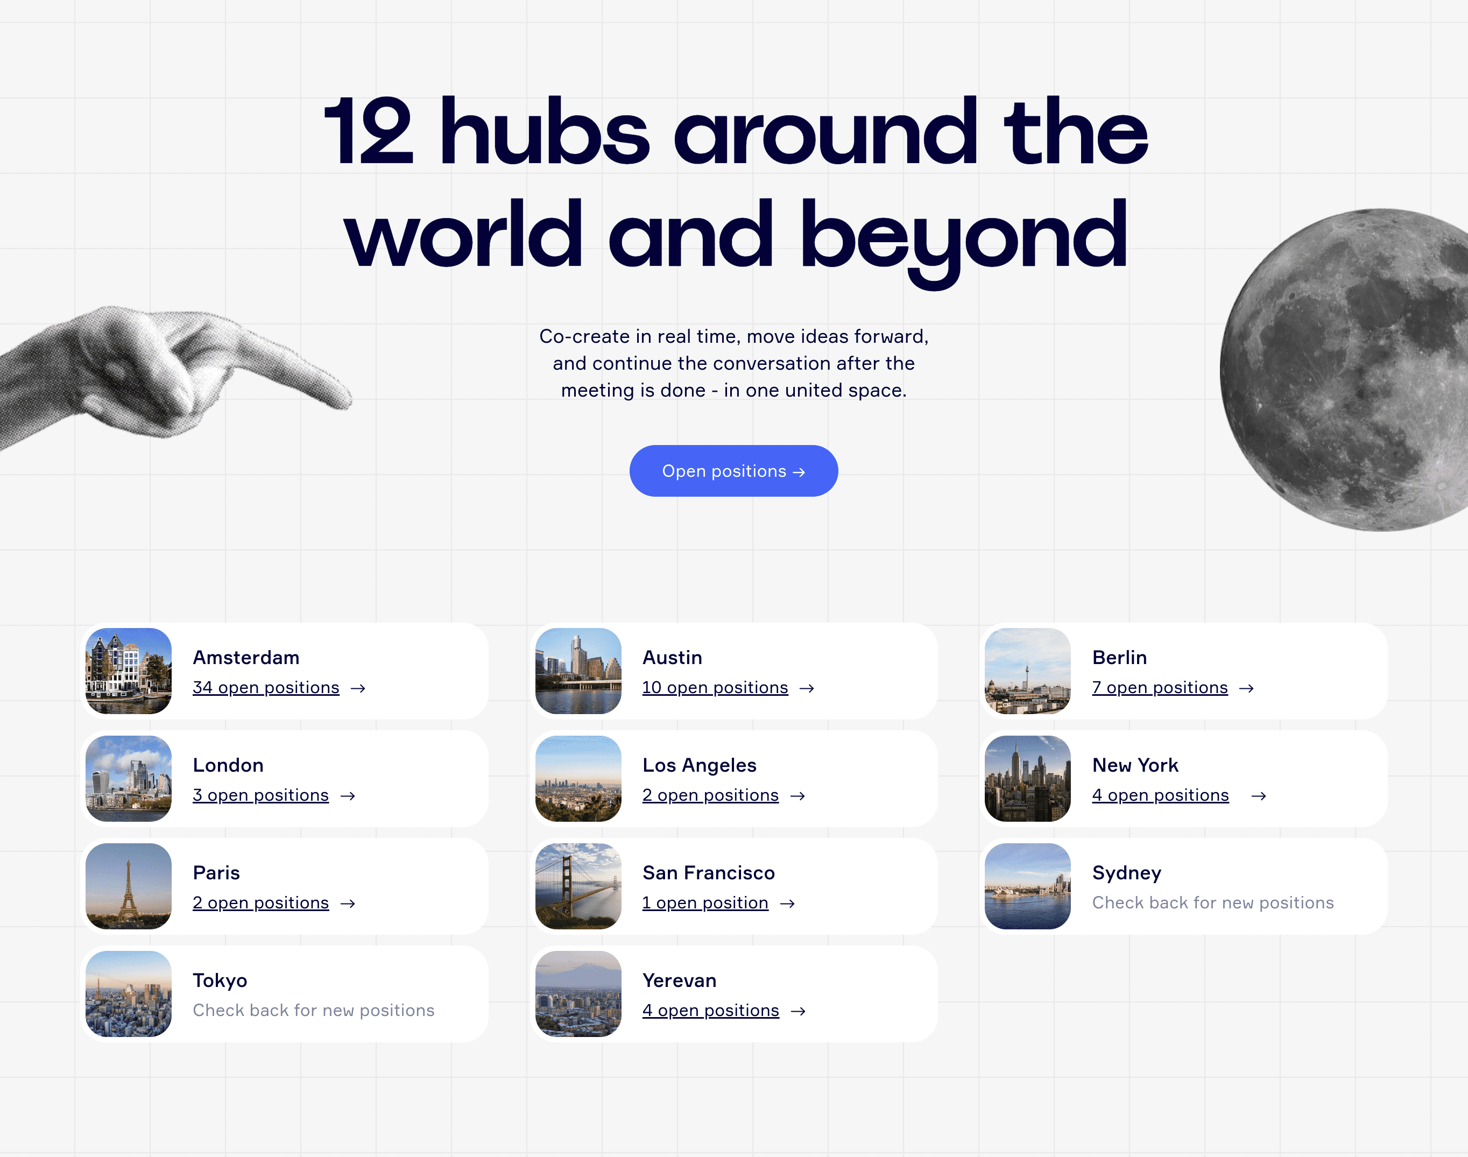1468x1157 pixels.
Task: Click the arrow icon next to Los Angeles positions
Action: tap(797, 796)
